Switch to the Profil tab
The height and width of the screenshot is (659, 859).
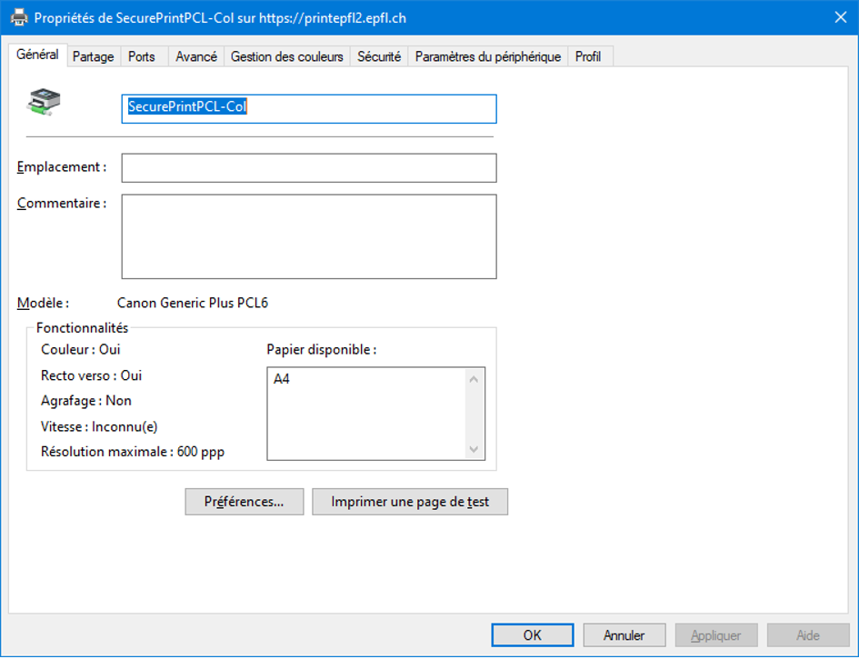[x=588, y=56]
